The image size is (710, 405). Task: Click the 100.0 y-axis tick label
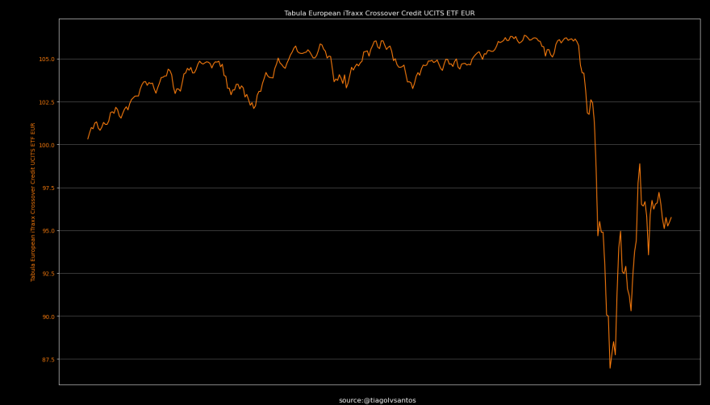[48, 145]
